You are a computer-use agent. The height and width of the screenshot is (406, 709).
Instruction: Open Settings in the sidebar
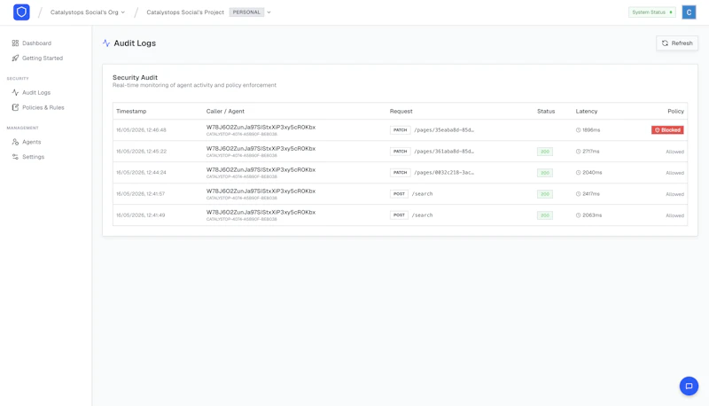click(x=33, y=156)
